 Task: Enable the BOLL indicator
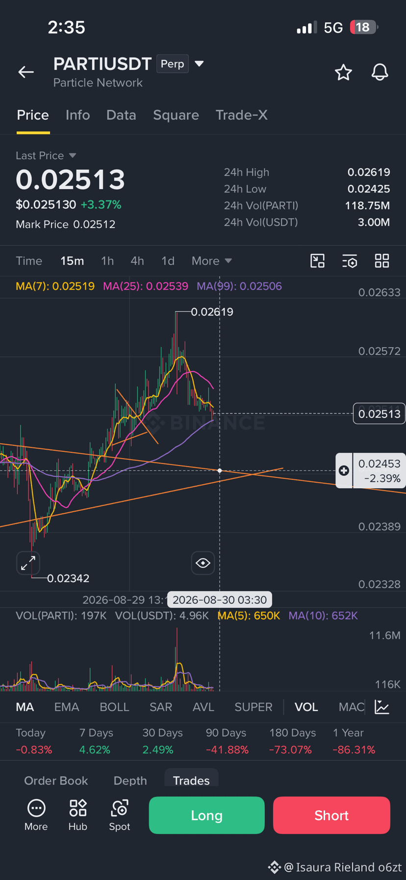pos(114,707)
